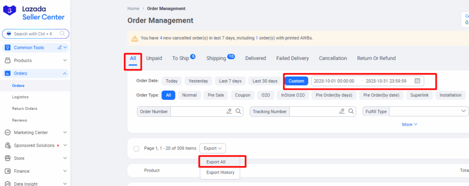The width and height of the screenshot is (469, 186).
Task: Collapse the Orders menu chevron
Action: pos(65,73)
